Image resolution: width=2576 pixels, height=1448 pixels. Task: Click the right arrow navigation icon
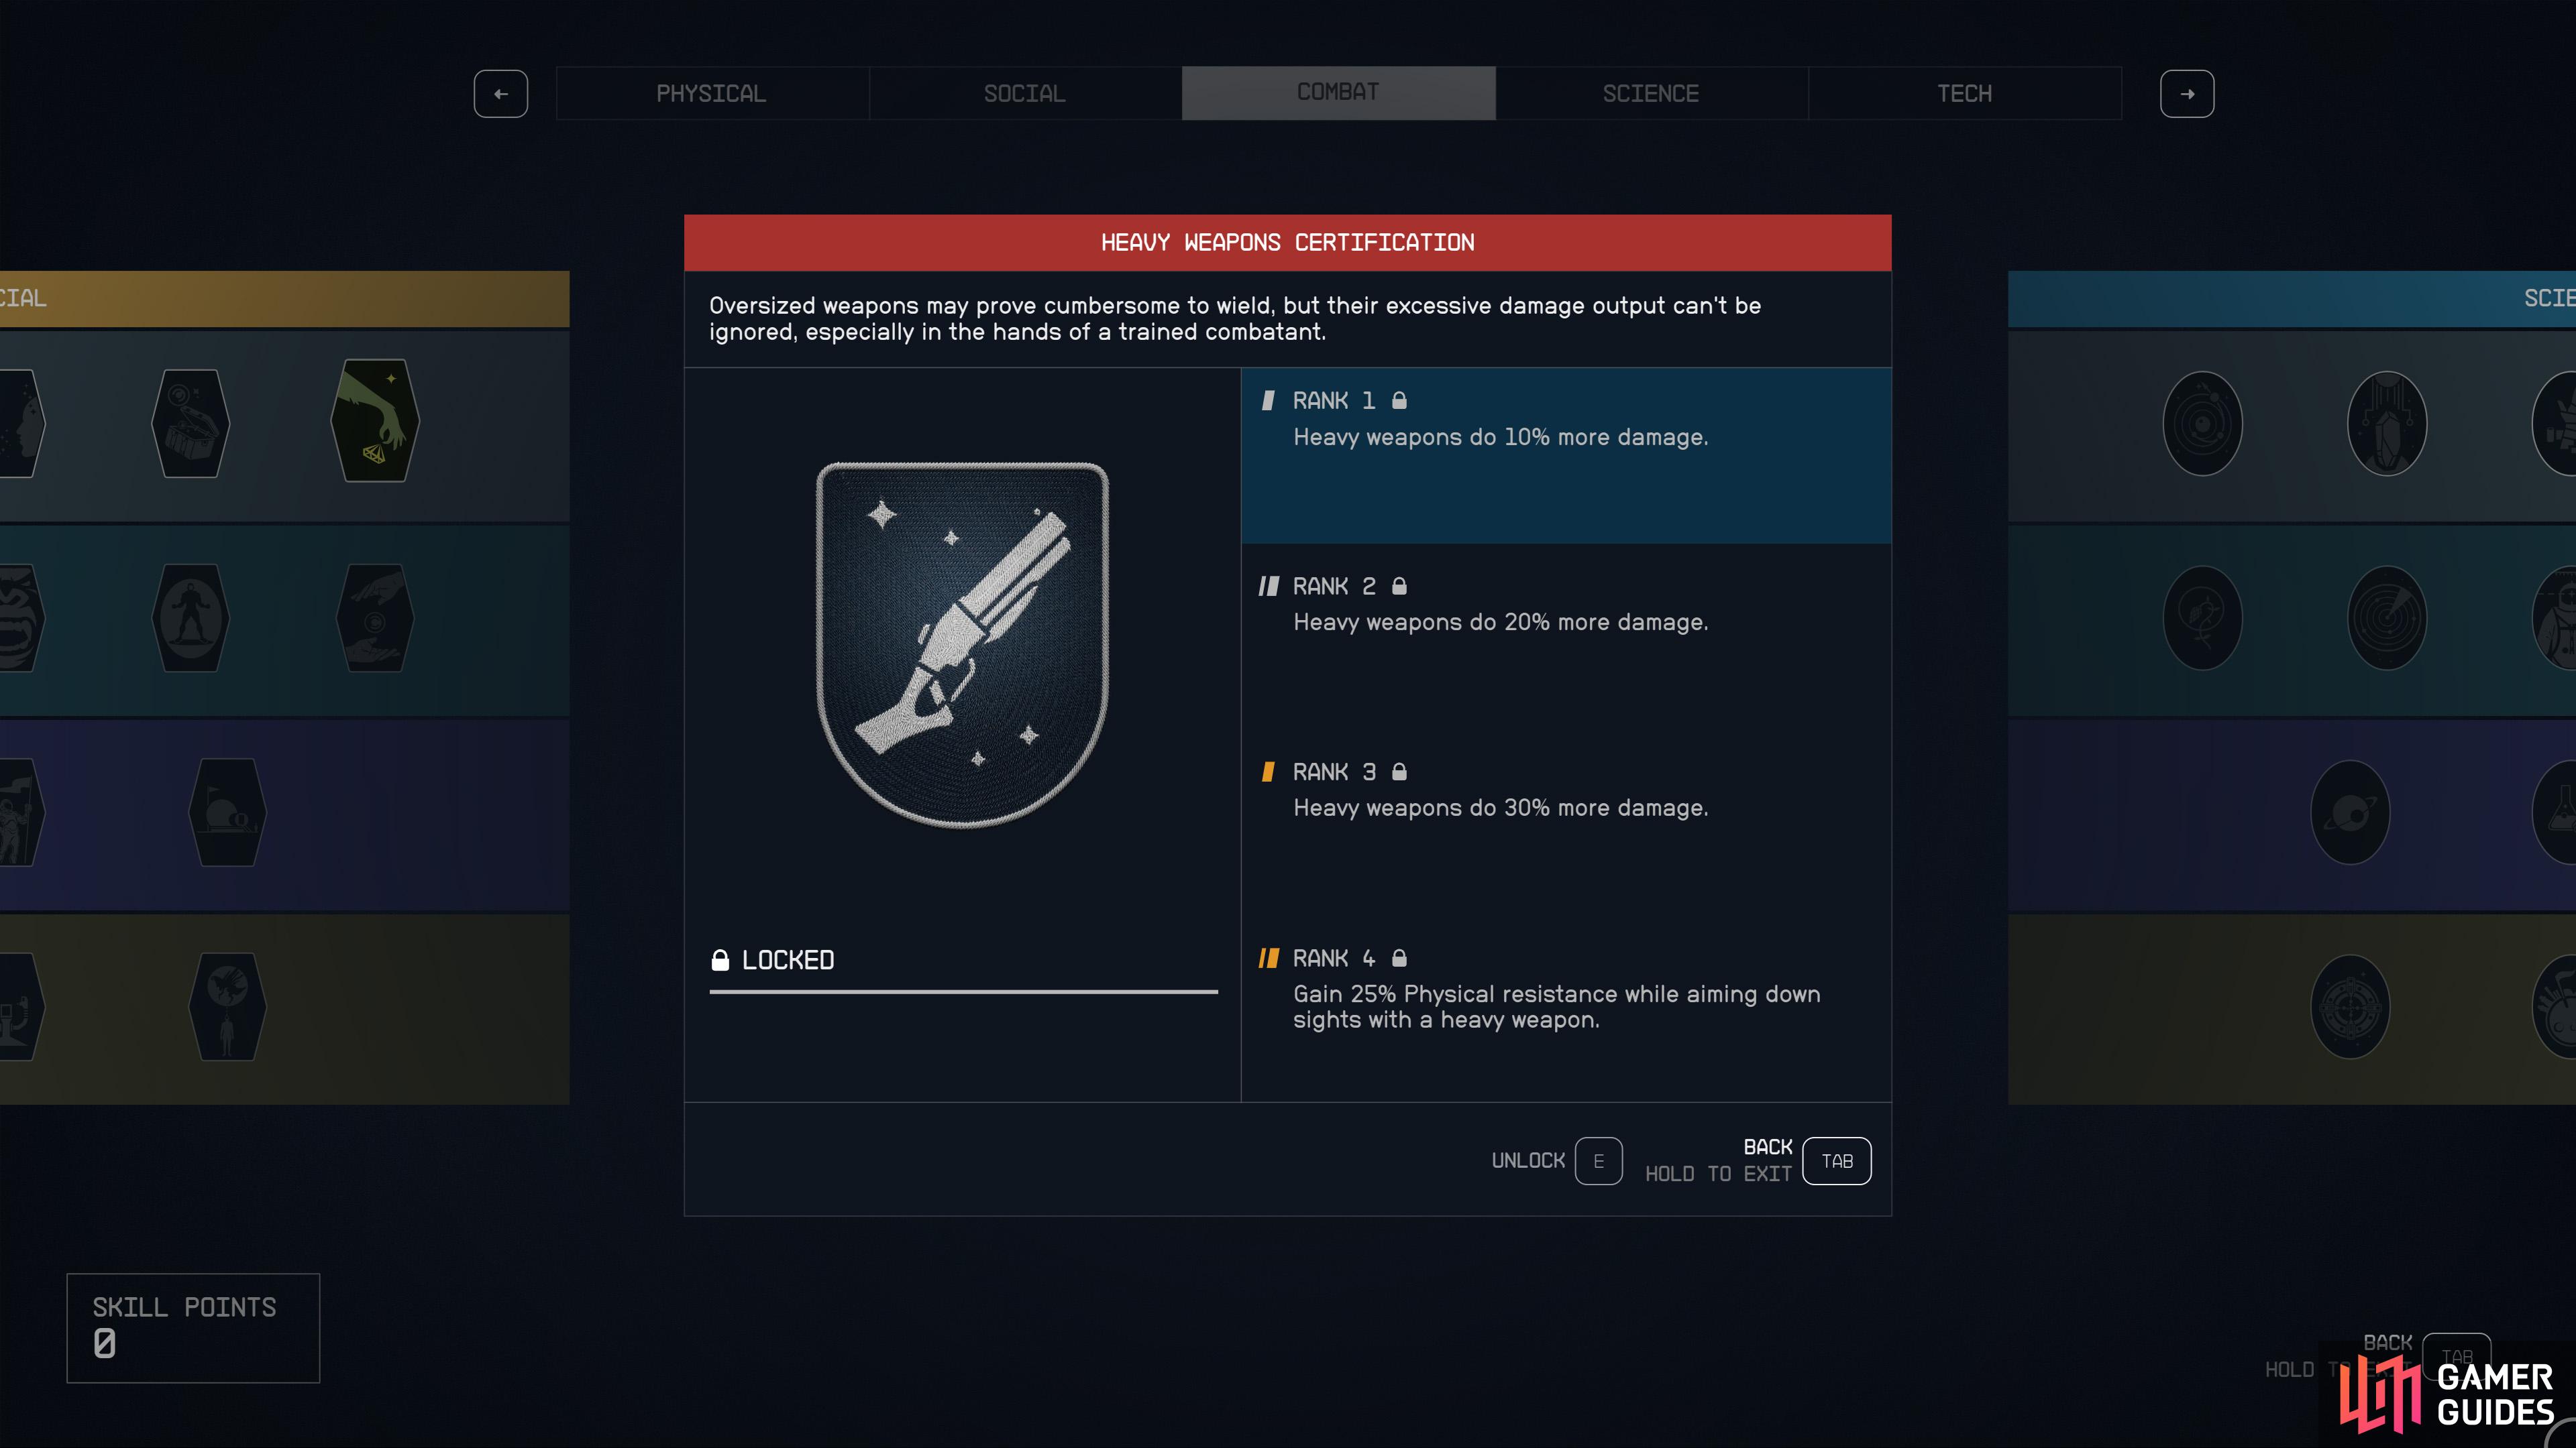(x=2187, y=94)
